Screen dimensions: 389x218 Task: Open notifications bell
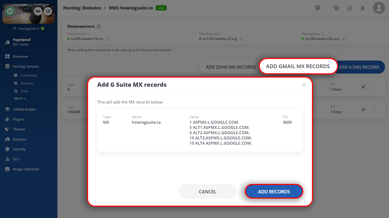point(363,8)
